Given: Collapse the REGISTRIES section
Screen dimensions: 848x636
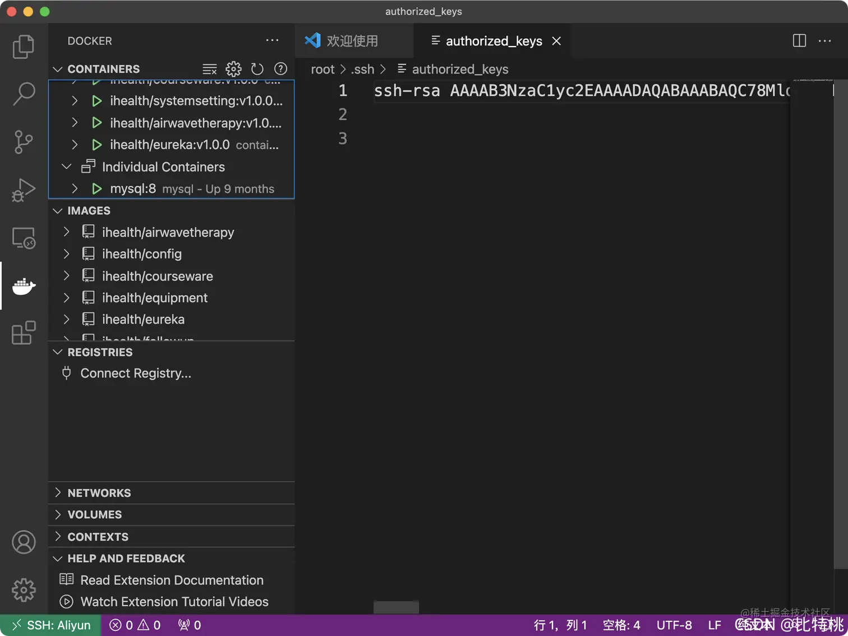Looking at the screenshot, I should coord(57,352).
